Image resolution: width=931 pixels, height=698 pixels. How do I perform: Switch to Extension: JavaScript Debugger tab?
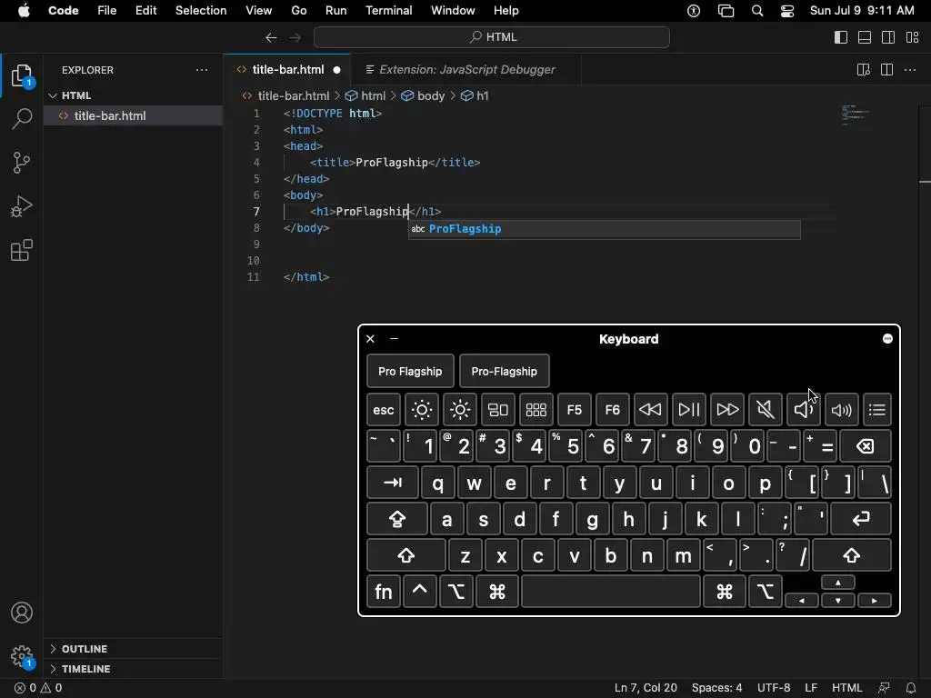466,69
